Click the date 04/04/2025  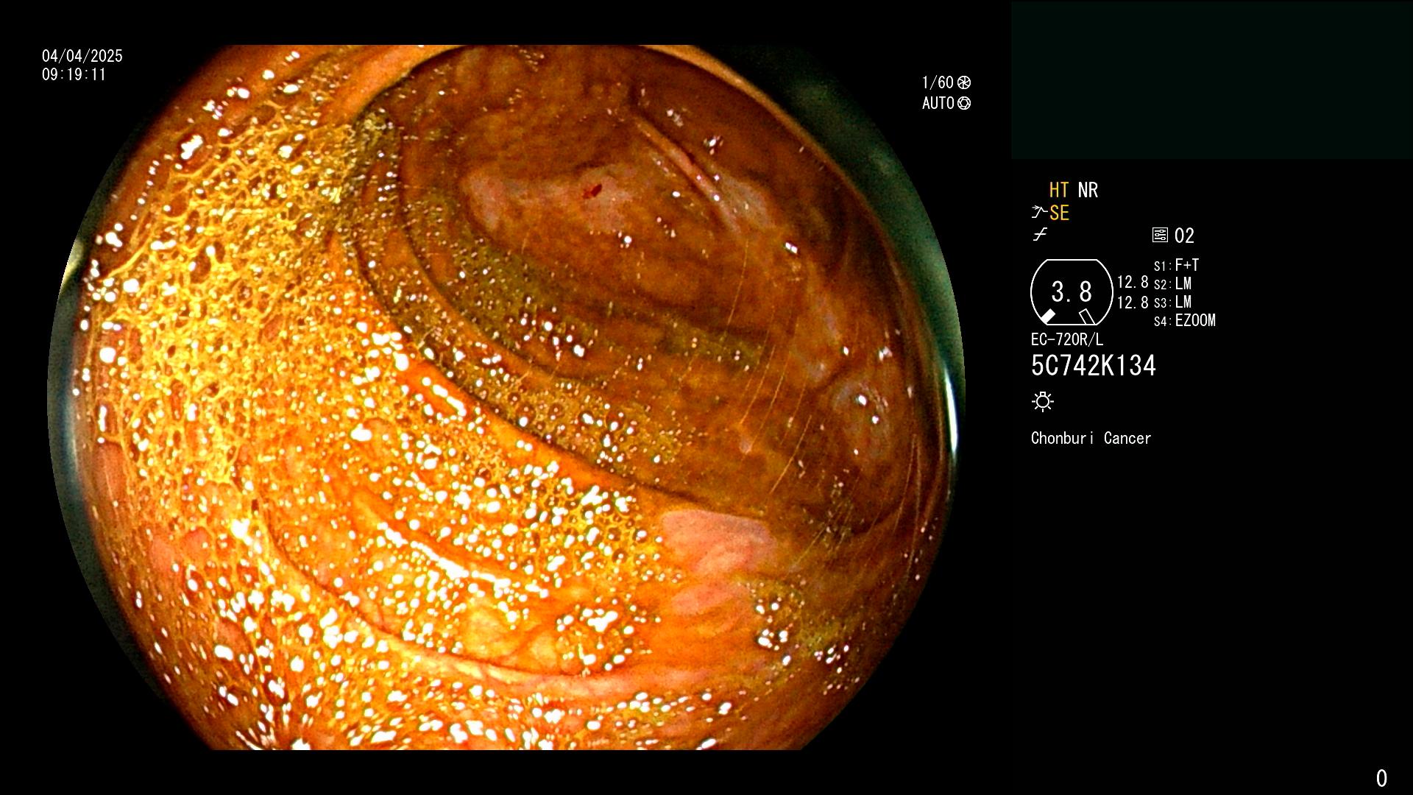(82, 56)
